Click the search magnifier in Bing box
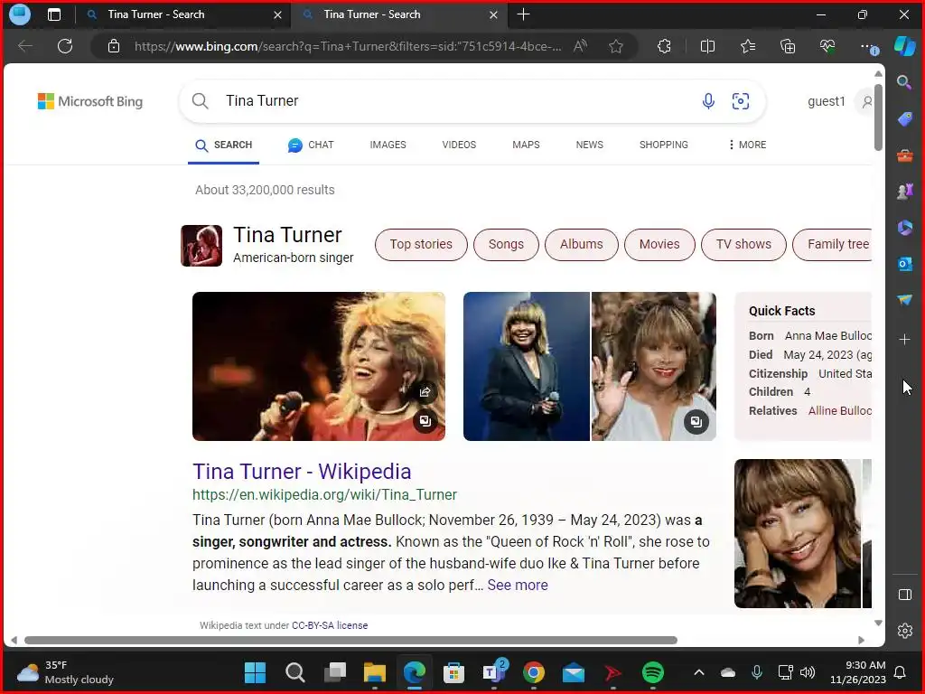925x694 pixels. pyautogui.click(x=200, y=101)
